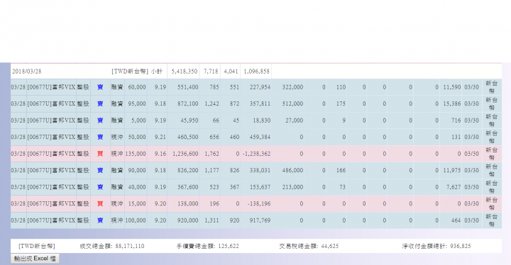Click the subtotal amount 5,418,350
Screen dimensions: 511x265
[x=185, y=72]
